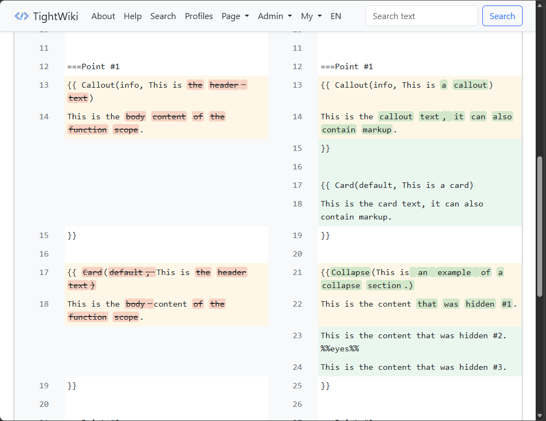Go to the About page
The width and height of the screenshot is (546, 421).
click(x=103, y=16)
